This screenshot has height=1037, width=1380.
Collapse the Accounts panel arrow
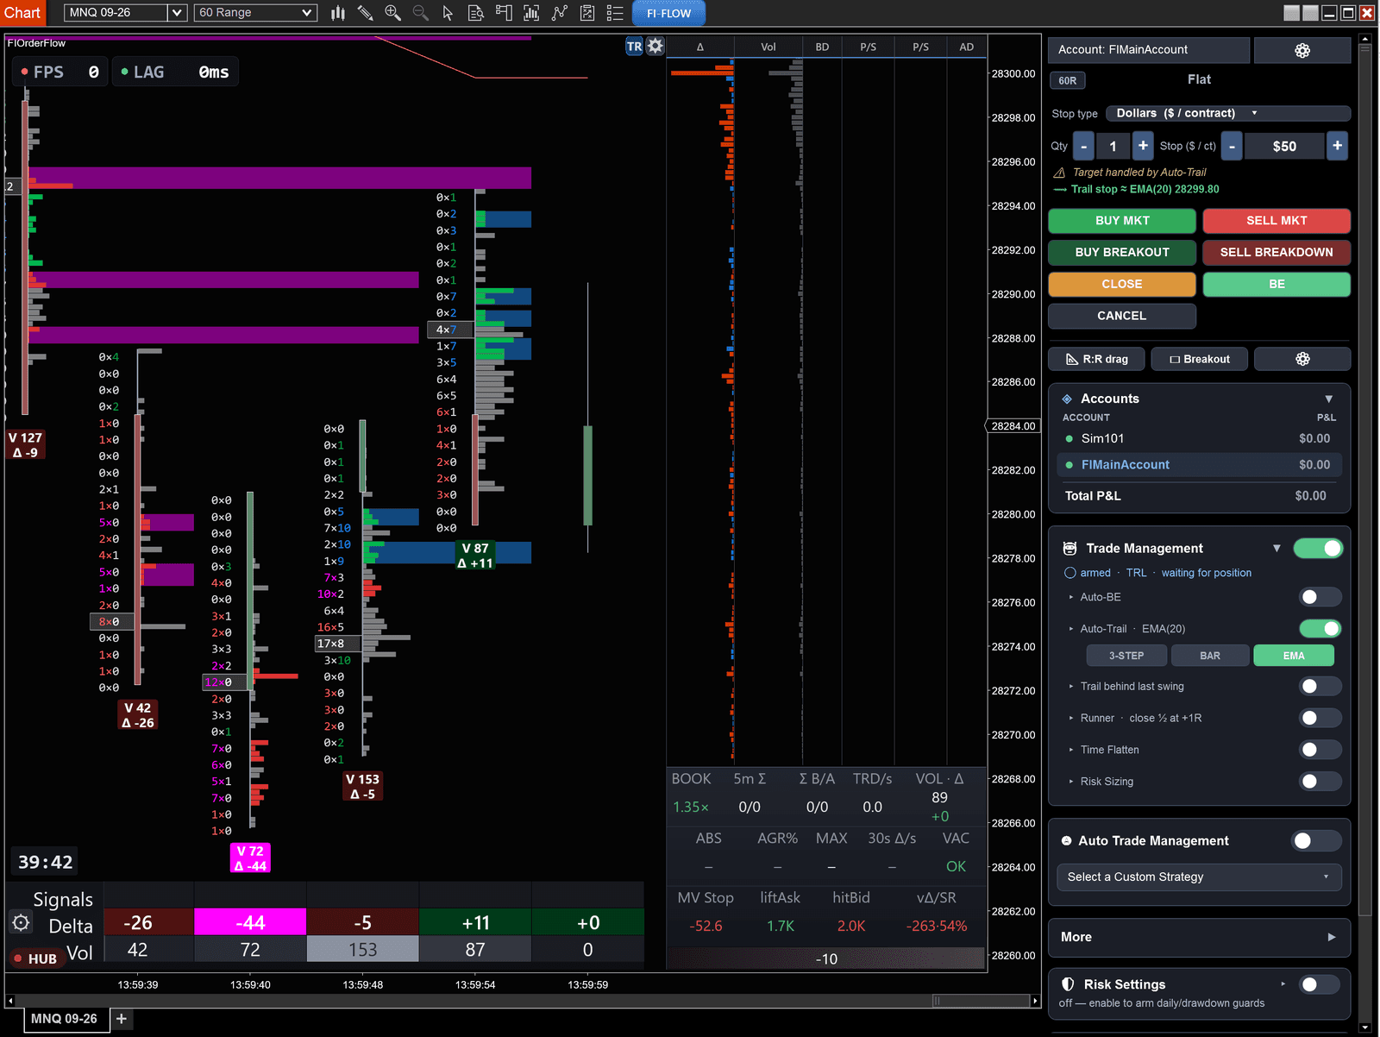click(1329, 399)
